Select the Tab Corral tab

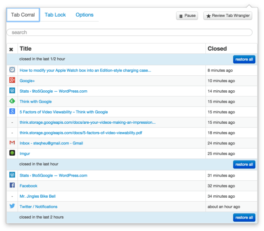(23, 15)
